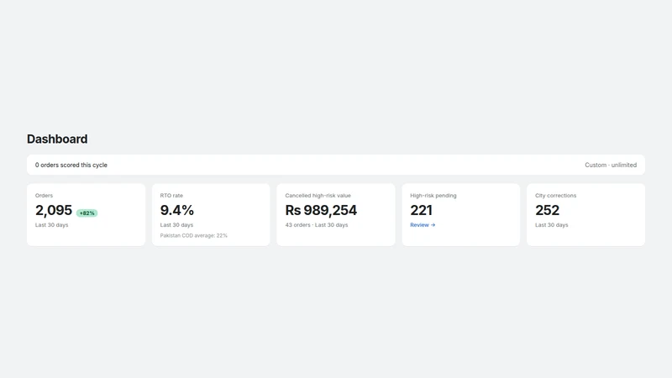
Task: Select the 252 corrections count
Action: (548, 211)
